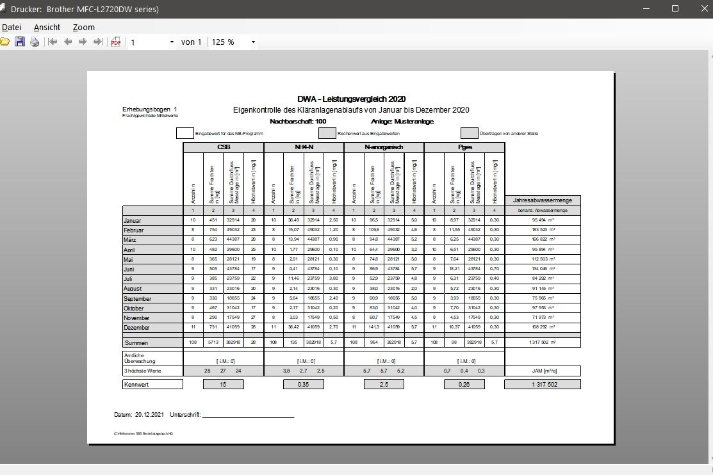Open the Zoom menu
The width and height of the screenshot is (713, 475).
click(x=83, y=27)
